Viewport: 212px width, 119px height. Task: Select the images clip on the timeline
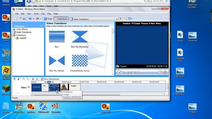pos(75,87)
